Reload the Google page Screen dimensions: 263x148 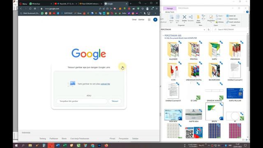pyautogui.click(x=30, y=9)
